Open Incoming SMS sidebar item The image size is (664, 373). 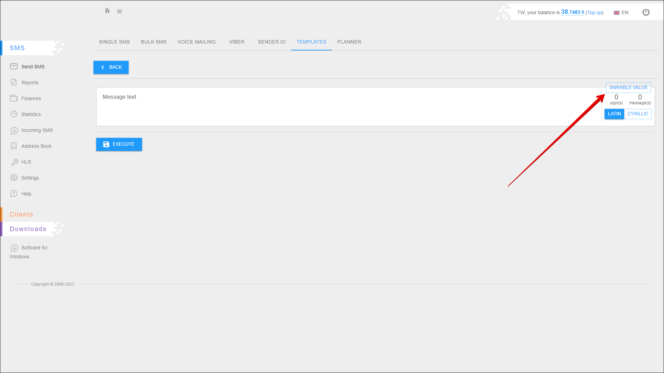click(x=37, y=130)
